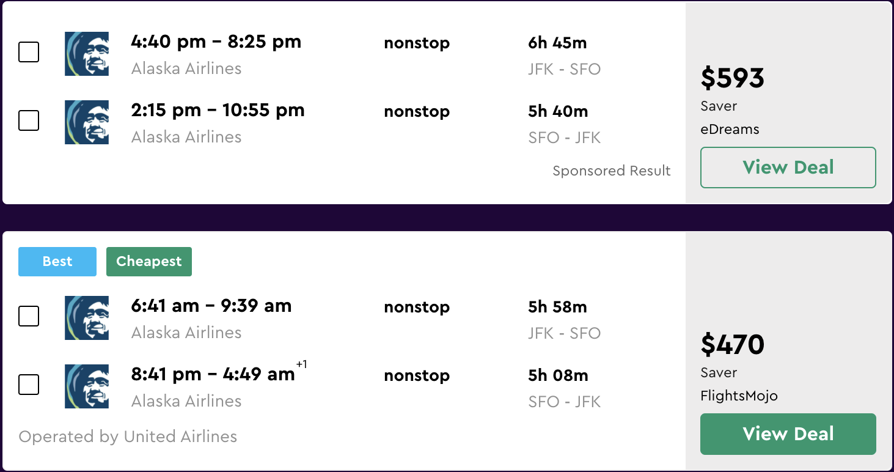The image size is (894, 472).
Task: Click the $593 price text
Action: pos(733,78)
